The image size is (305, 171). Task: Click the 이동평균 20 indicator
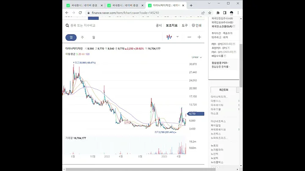pos(80,54)
